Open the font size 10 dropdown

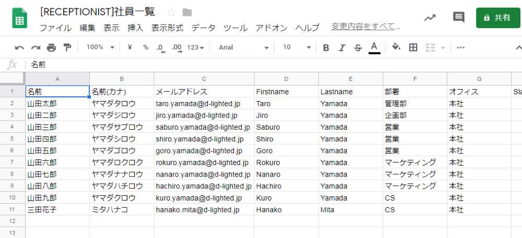coord(296,47)
